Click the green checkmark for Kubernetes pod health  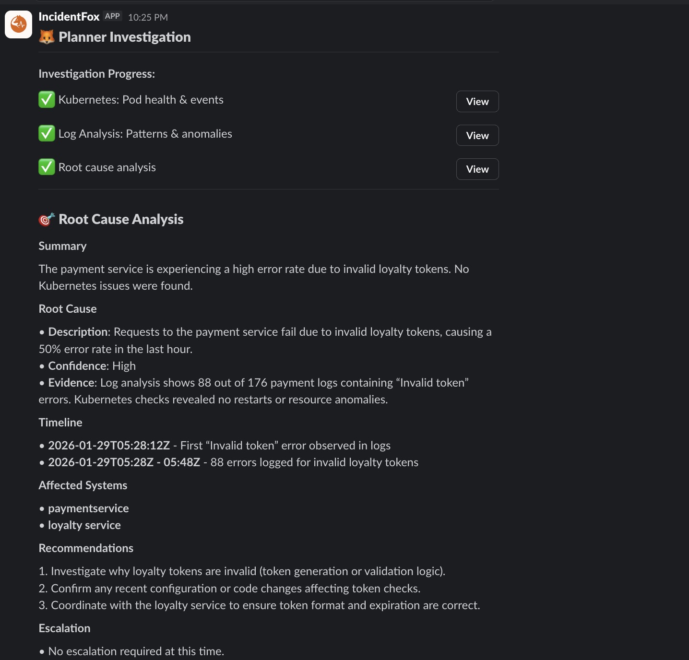click(x=47, y=100)
